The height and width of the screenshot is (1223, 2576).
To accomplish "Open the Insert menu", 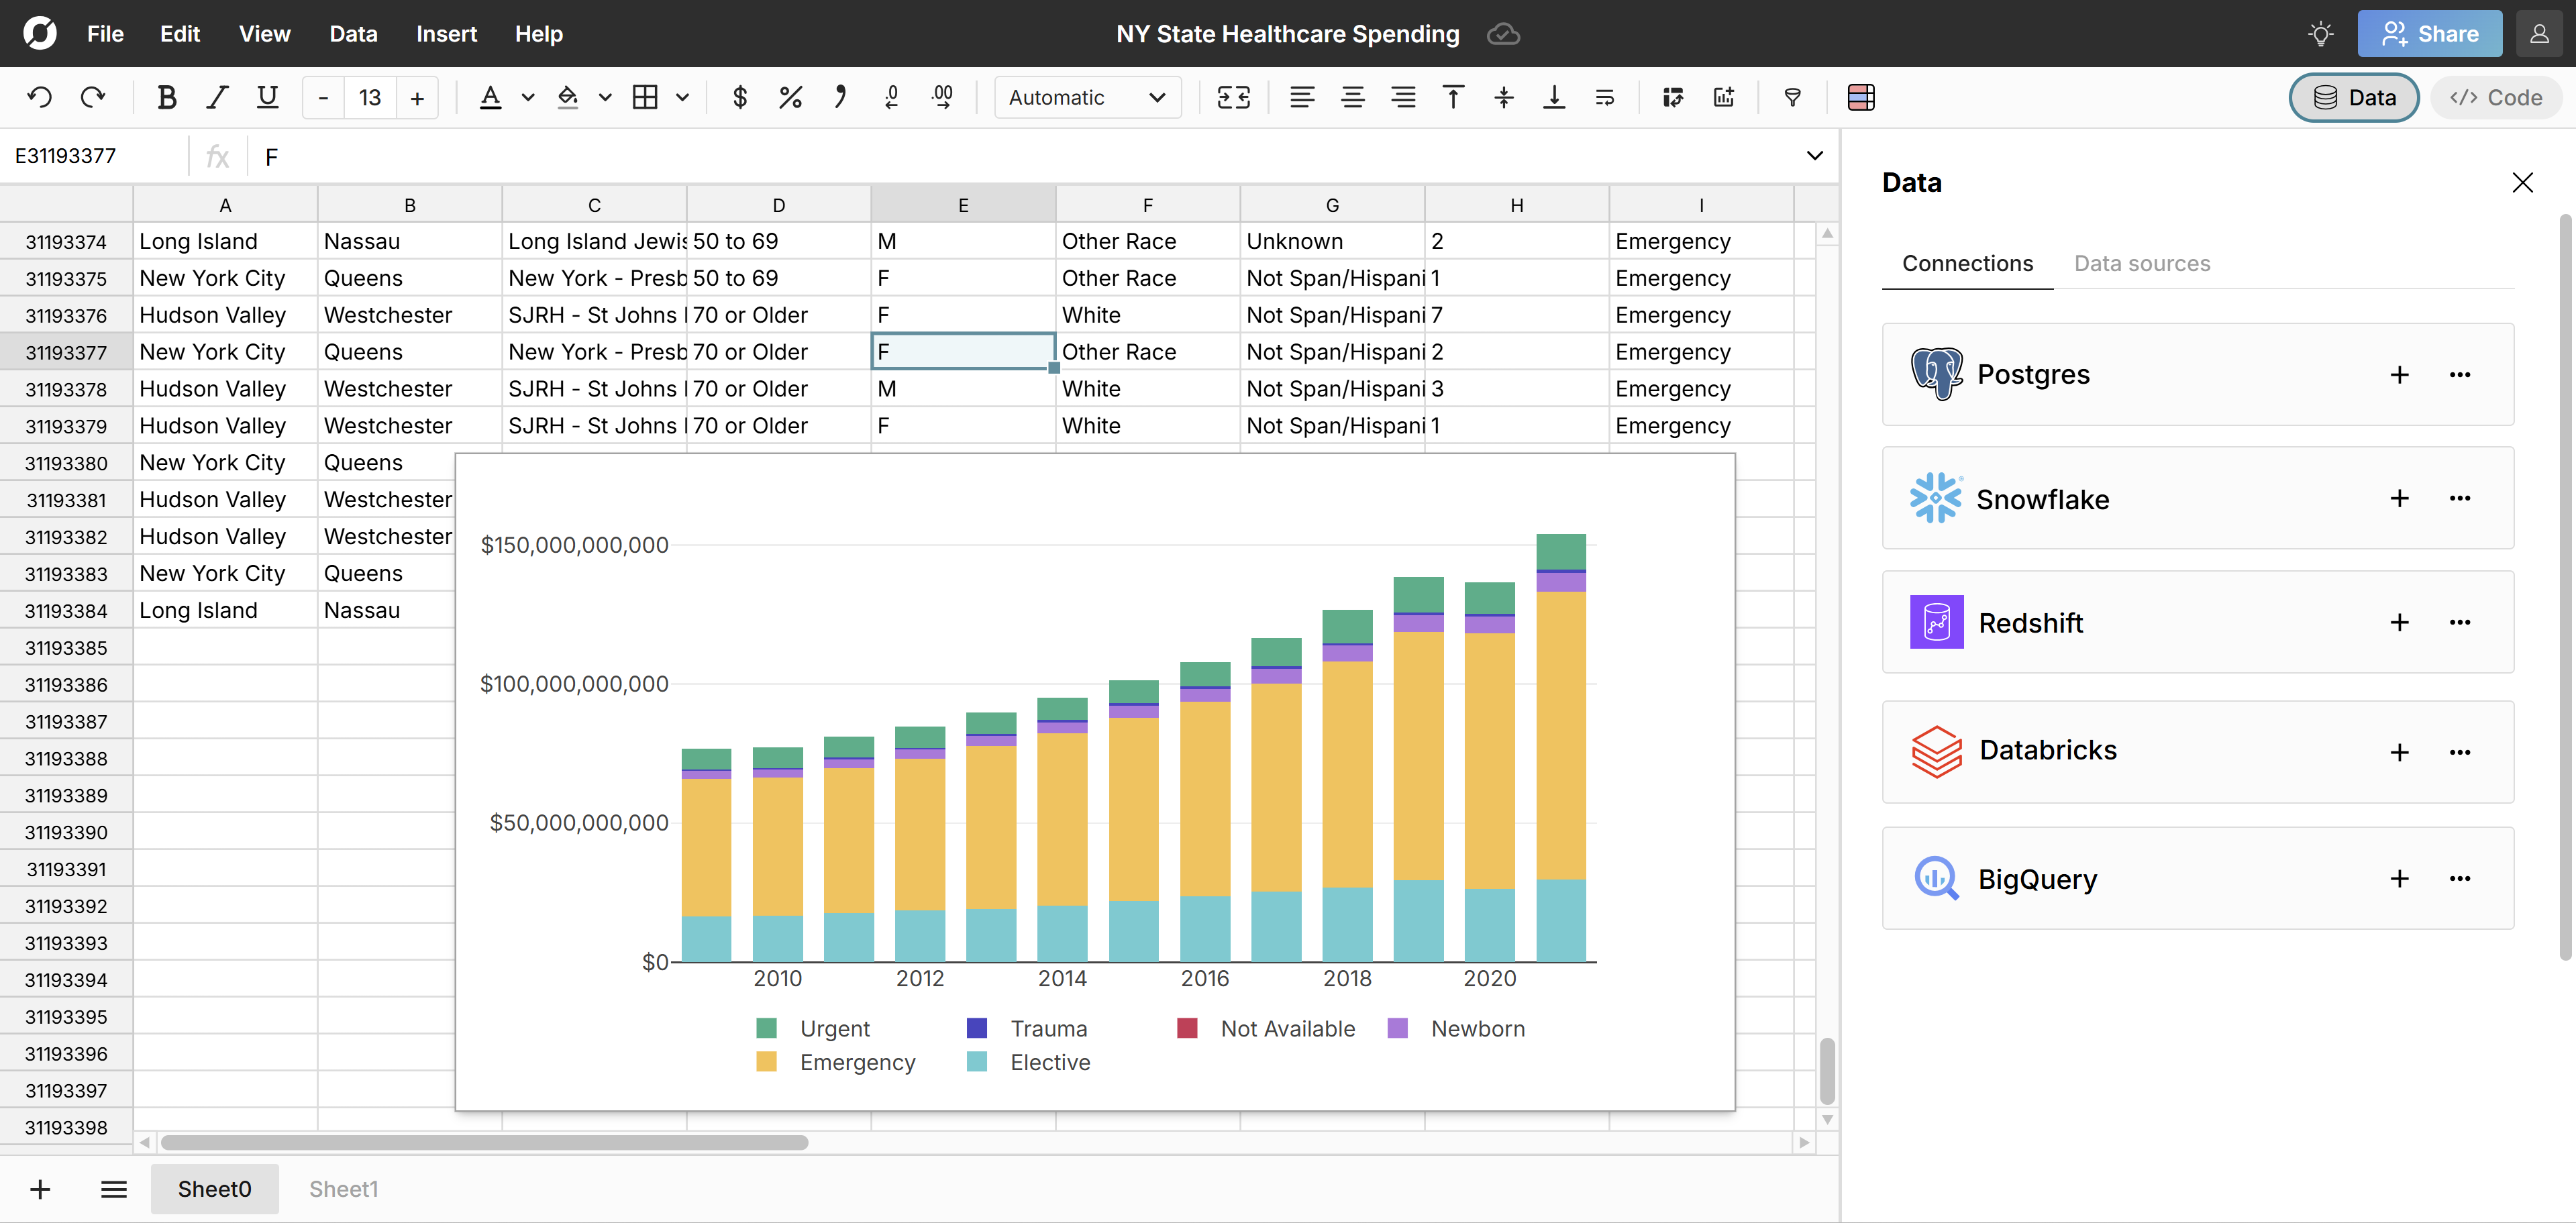I will coord(446,34).
